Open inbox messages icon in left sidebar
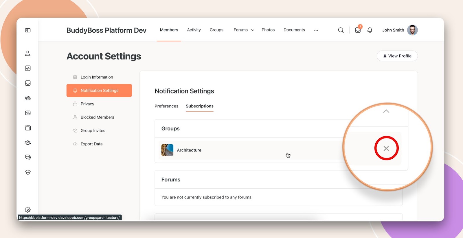The image size is (463, 238). [x=28, y=83]
